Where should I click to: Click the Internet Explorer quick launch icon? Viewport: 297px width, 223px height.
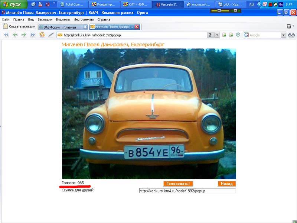(x=33, y=4)
